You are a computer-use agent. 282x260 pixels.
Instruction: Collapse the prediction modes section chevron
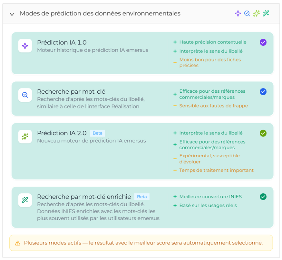pyautogui.click(x=12, y=14)
